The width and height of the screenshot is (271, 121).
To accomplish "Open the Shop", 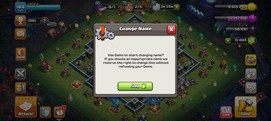I will tap(245, 107).
